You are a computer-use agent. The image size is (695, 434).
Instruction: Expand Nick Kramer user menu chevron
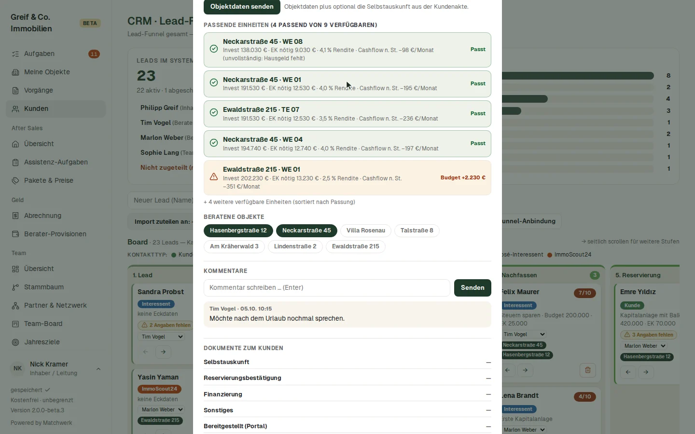coord(98,369)
